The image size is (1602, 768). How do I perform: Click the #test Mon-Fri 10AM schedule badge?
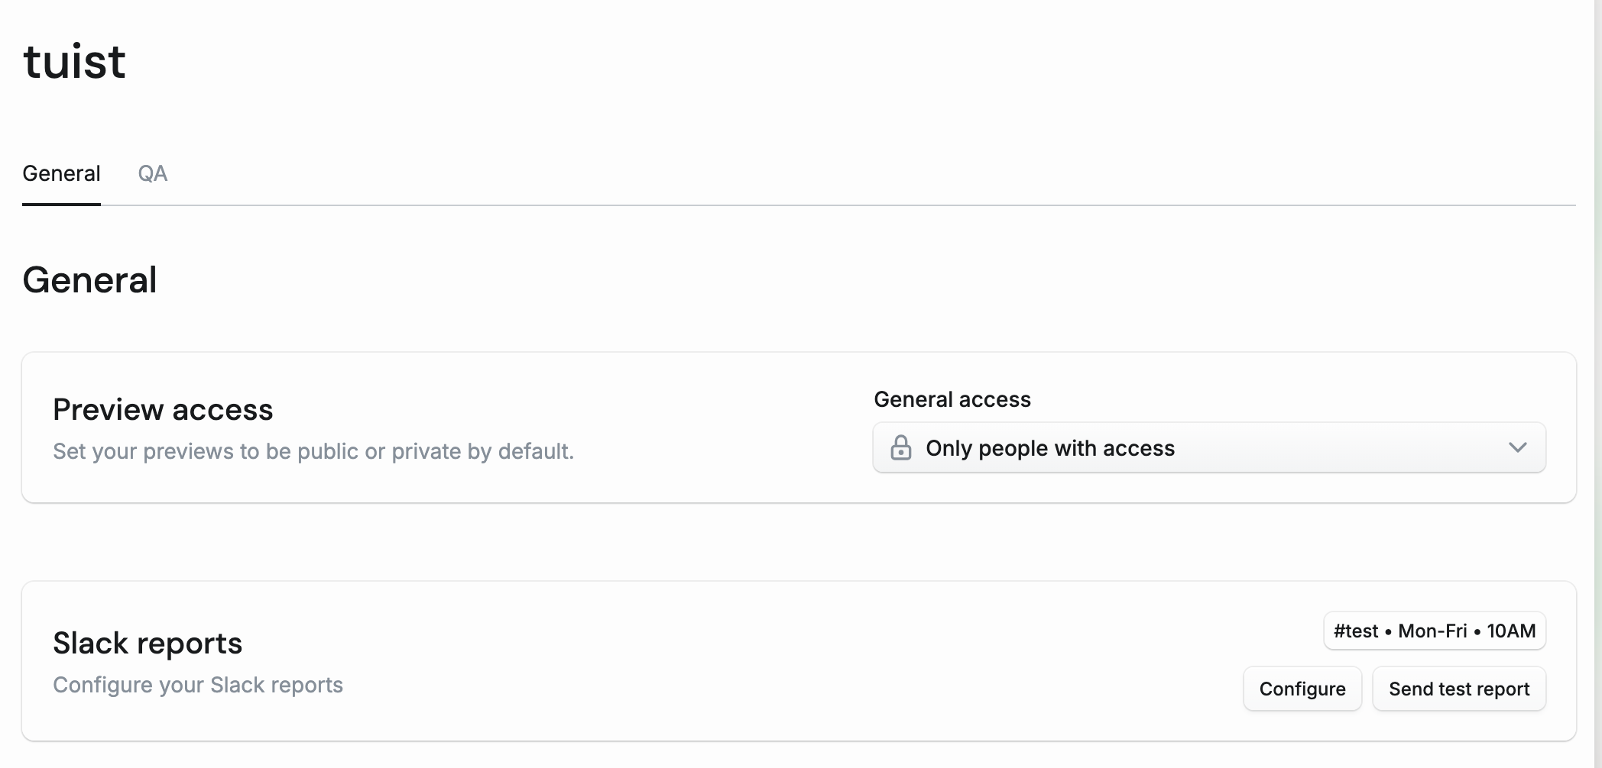pyautogui.click(x=1434, y=631)
